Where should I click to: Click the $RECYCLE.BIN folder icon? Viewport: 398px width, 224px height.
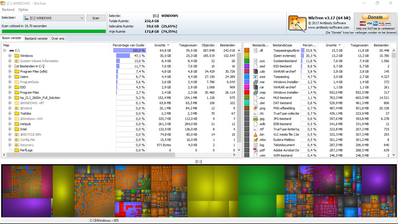17,134
